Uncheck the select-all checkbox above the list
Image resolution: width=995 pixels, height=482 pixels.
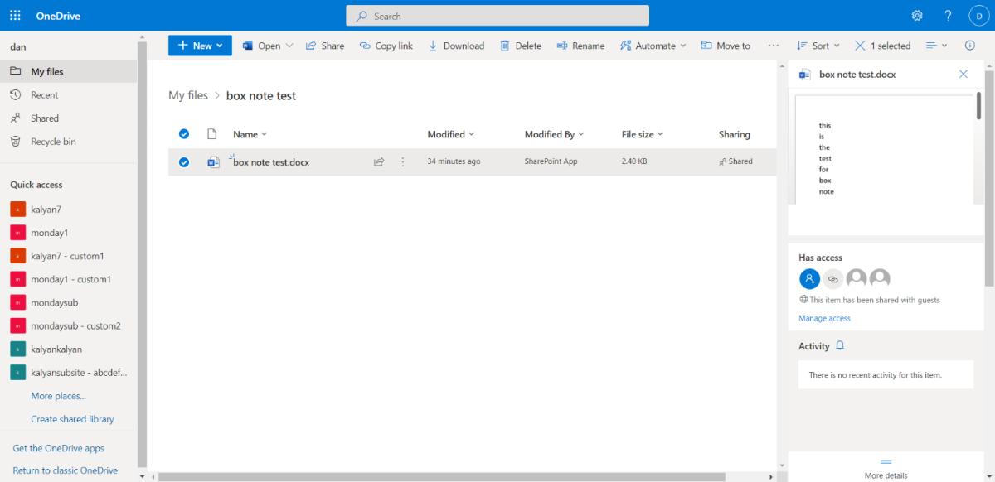(x=183, y=133)
